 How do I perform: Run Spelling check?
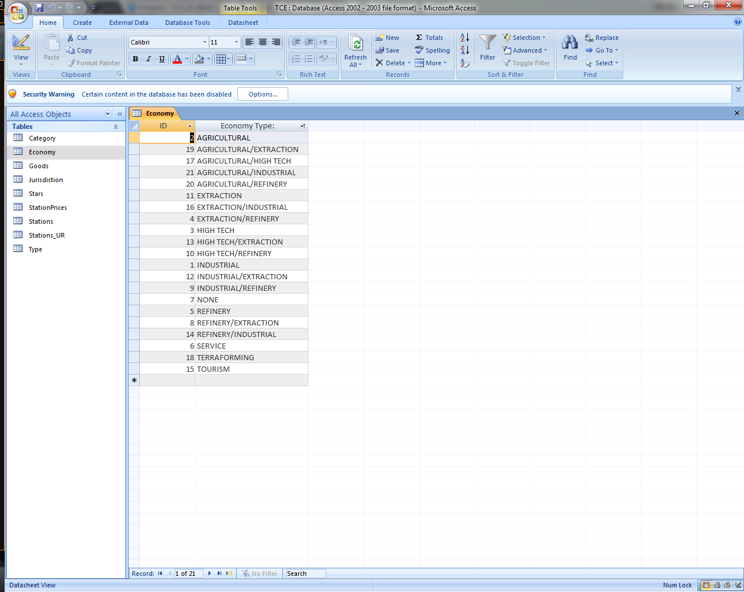pos(432,50)
